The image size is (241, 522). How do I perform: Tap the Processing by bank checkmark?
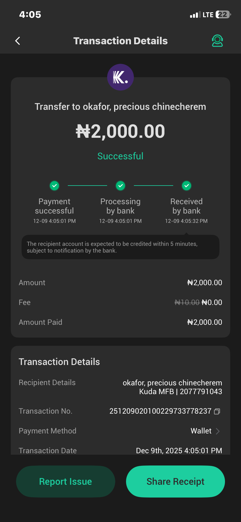coord(120,186)
